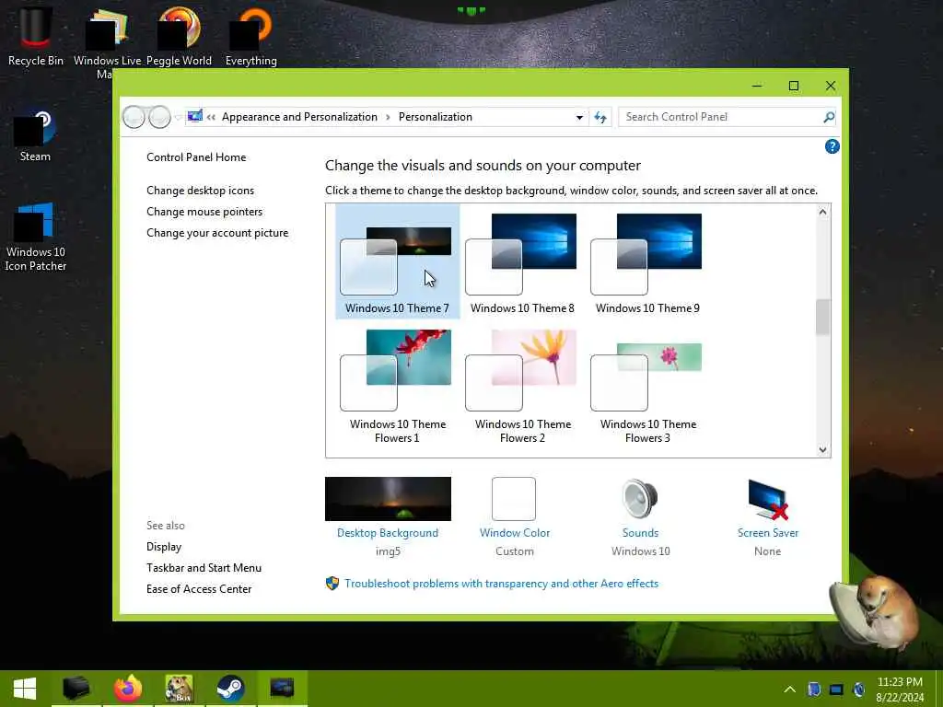The height and width of the screenshot is (707, 943).
Task: Open Windows Live Mail desktop icon
Action: tap(107, 42)
